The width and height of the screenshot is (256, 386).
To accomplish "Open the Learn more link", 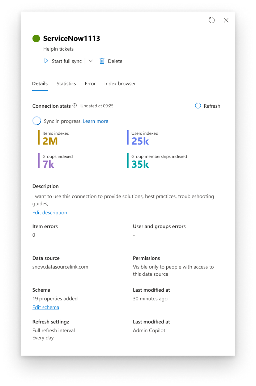I will click(x=95, y=121).
